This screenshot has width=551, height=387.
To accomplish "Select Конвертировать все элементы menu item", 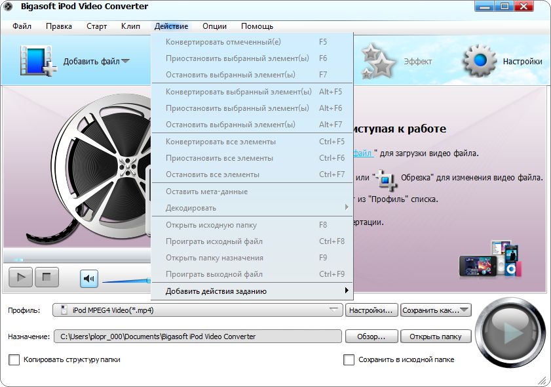I will coord(252,142).
